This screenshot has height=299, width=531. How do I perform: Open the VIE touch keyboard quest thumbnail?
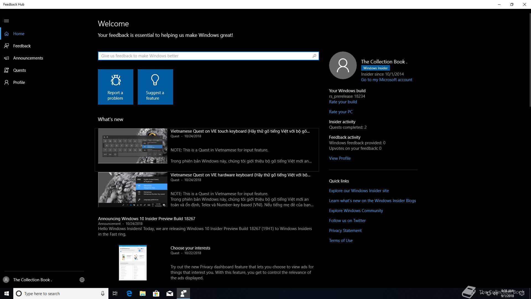tap(133, 146)
